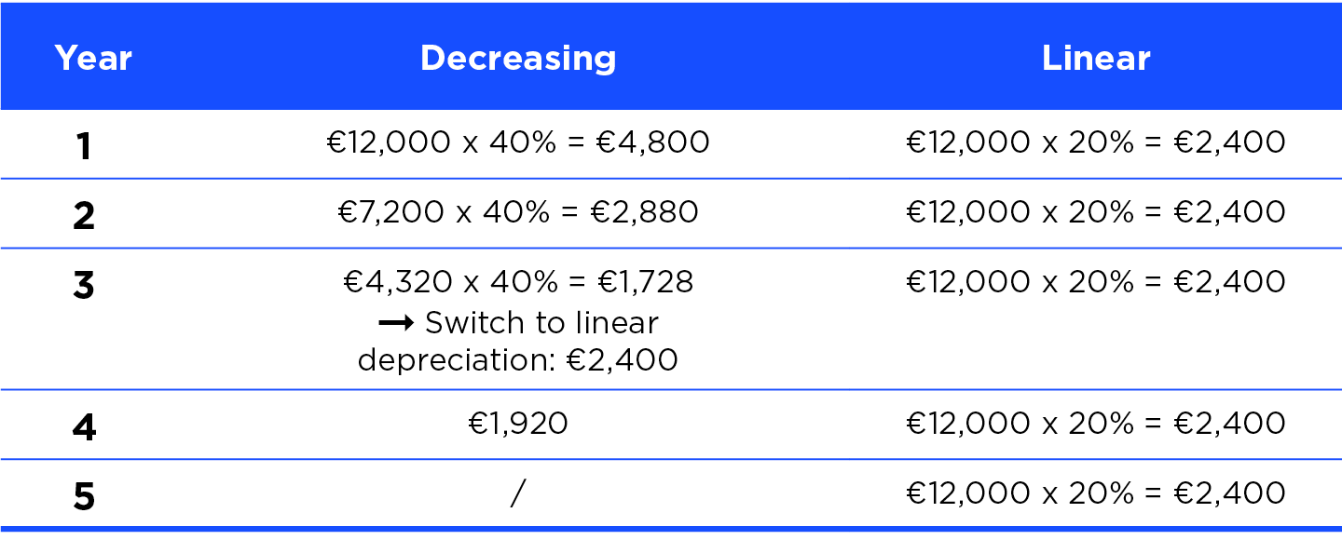
Task: Click the linear value in Year 5 row
Action: (1096, 493)
